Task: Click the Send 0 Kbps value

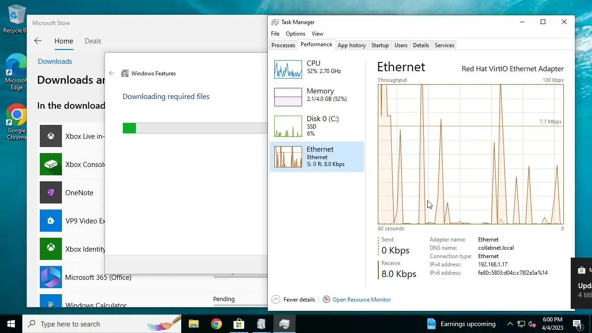Action: click(395, 250)
